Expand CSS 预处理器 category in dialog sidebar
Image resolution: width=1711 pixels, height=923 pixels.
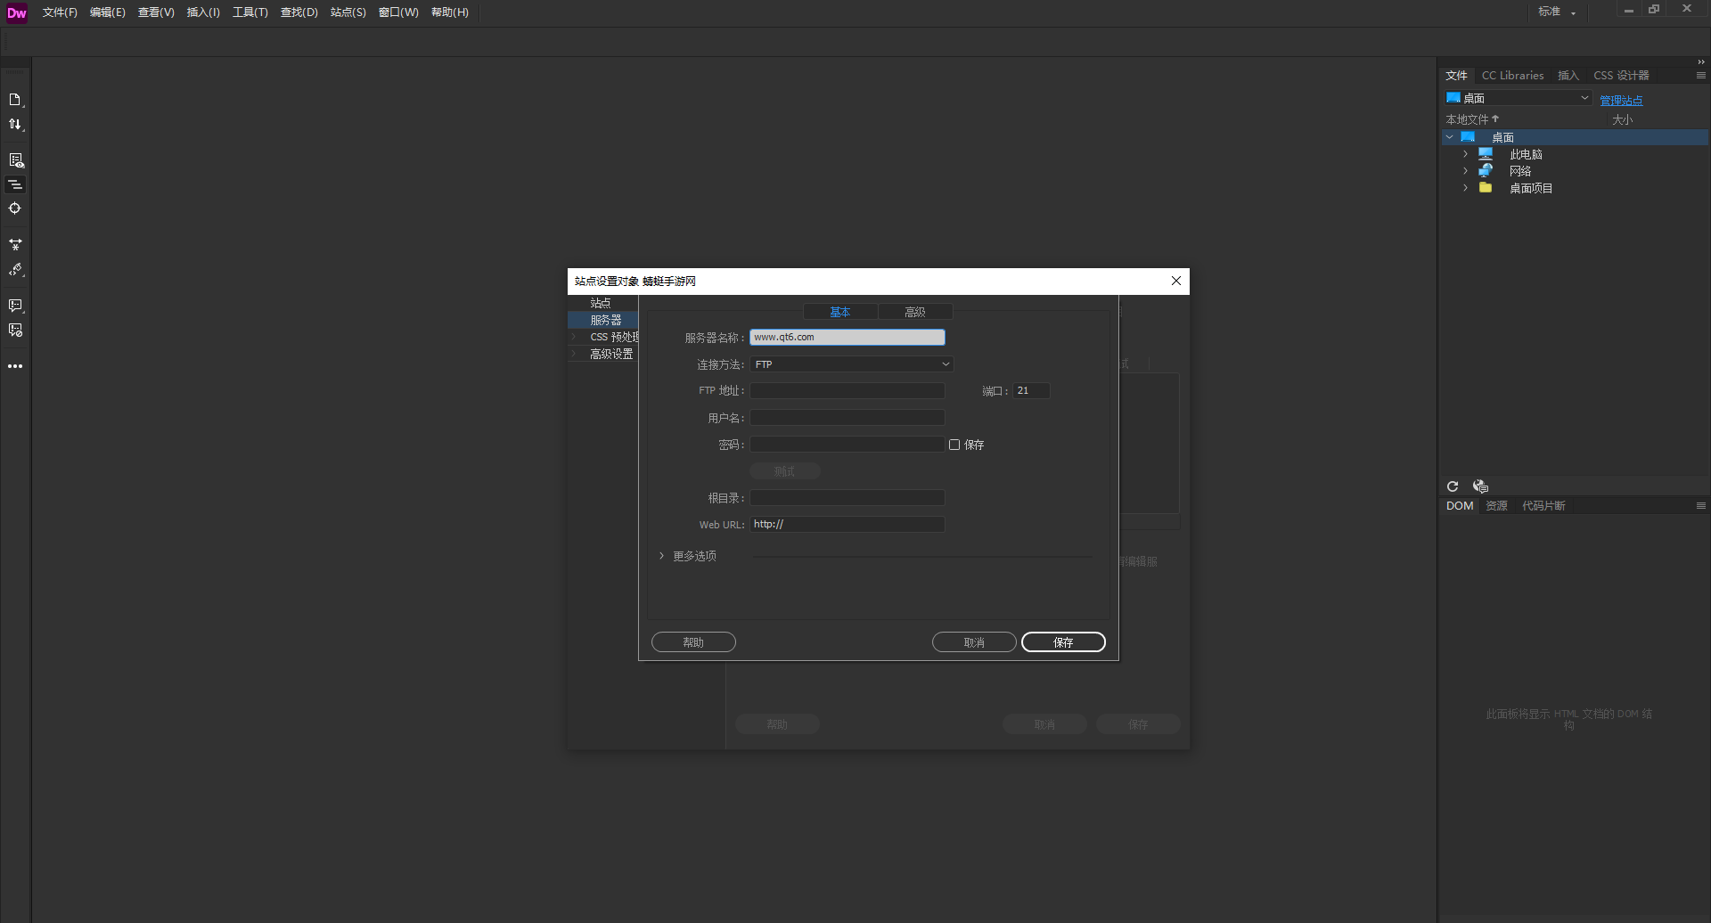[574, 337]
